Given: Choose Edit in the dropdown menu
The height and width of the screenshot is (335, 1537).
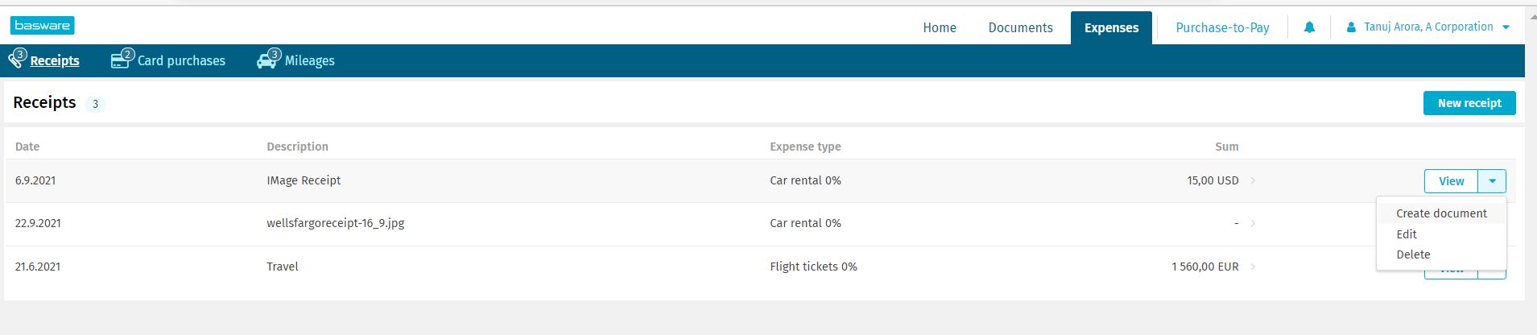Looking at the screenshot, I should [1407, 234].
